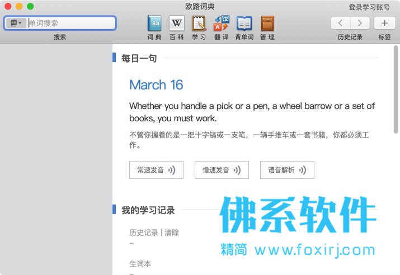Click 登录学习账号 login link
400x275 pixels.
[x=369, y=7]
